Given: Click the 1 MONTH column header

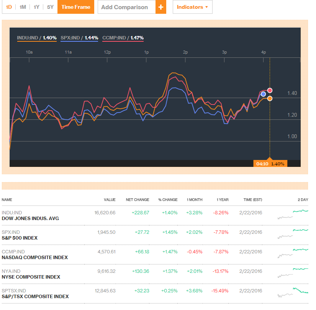Looking at the screenshot, I should pyautogui.click(x=195, y=200).
